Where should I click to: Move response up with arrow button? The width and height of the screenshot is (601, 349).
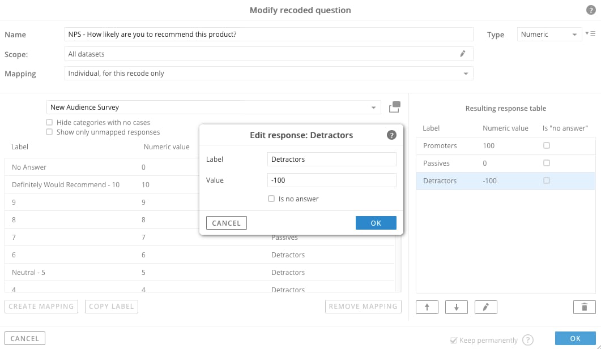pyautogui.click(x=427, y=307)
